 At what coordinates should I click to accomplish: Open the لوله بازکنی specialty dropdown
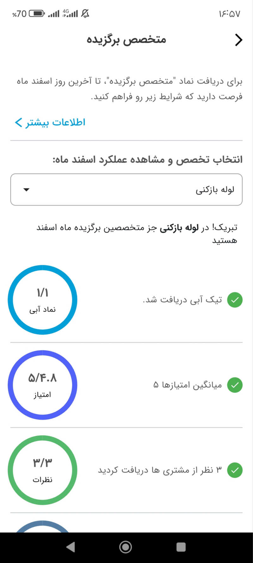(x=126, y=189)
